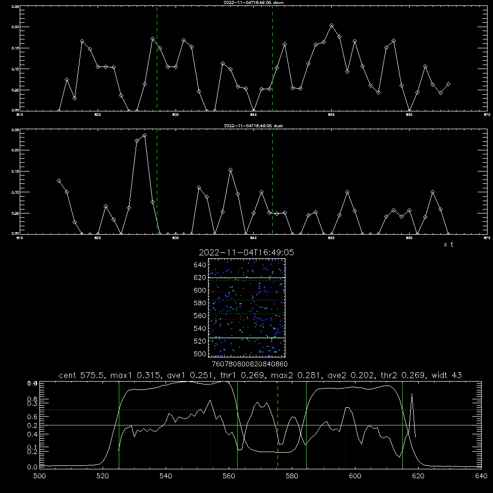Screen dimensions: 493x493
Task: Select the first green vertical line near 525 in the bottom plot
Action: pos(119,424)
